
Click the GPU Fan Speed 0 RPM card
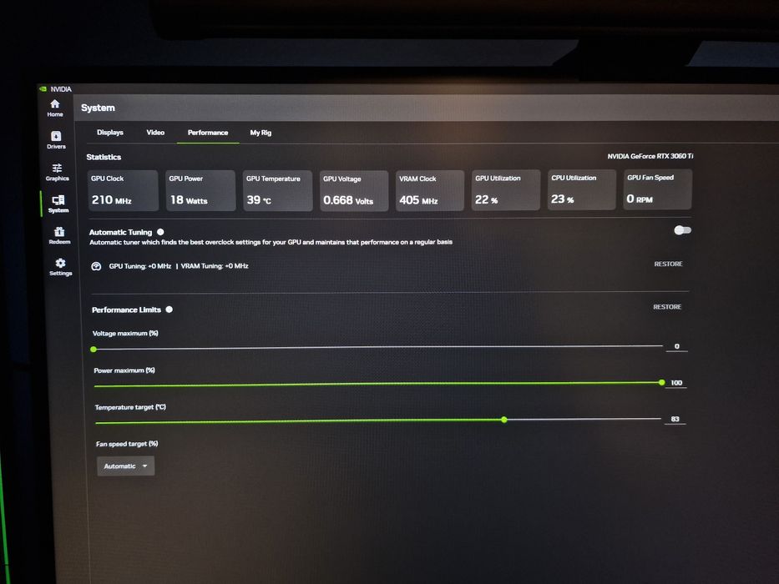pos(657,189)
